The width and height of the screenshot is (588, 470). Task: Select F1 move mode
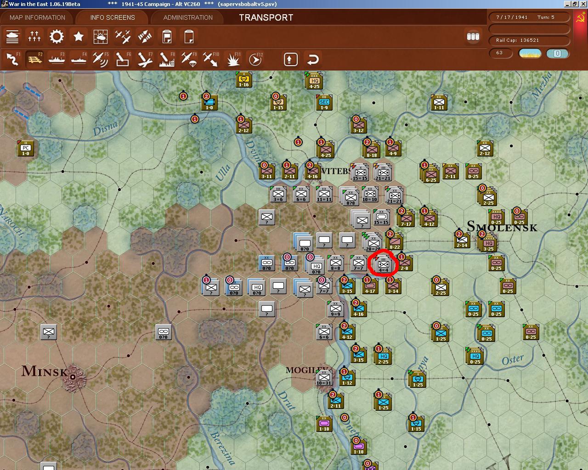12,59
